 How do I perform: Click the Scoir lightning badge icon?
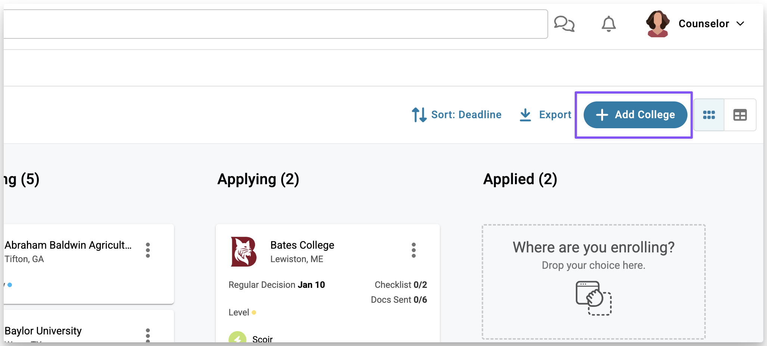pos(237,338)
